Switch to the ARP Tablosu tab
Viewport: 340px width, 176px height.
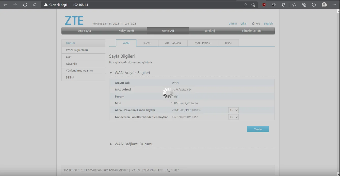173,43
